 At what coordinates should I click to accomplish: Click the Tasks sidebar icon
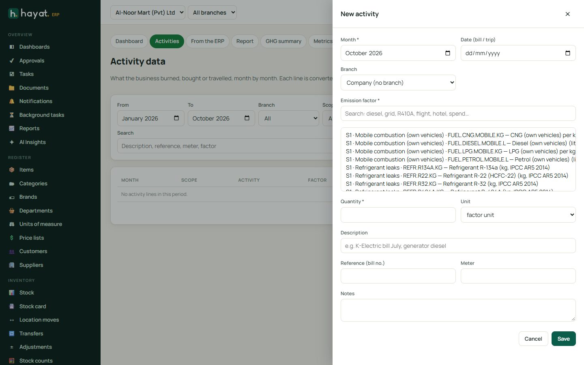12,74
